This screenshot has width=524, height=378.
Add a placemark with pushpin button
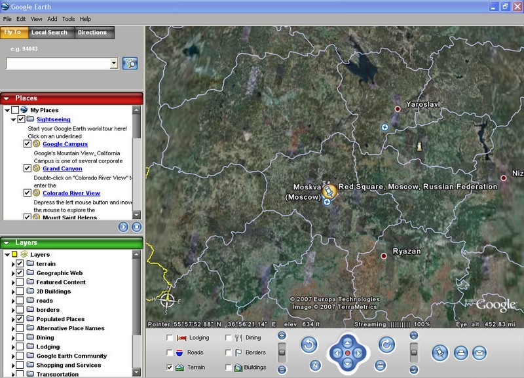440,353
